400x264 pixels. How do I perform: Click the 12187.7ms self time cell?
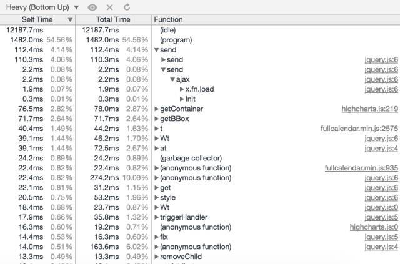[x=25, y=30]
